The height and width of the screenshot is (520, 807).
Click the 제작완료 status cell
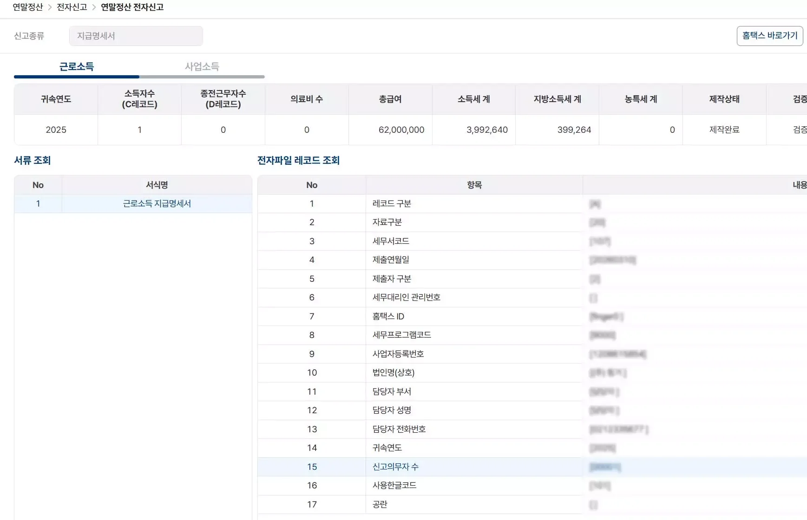pyautogui.click(x=724, y=130)
